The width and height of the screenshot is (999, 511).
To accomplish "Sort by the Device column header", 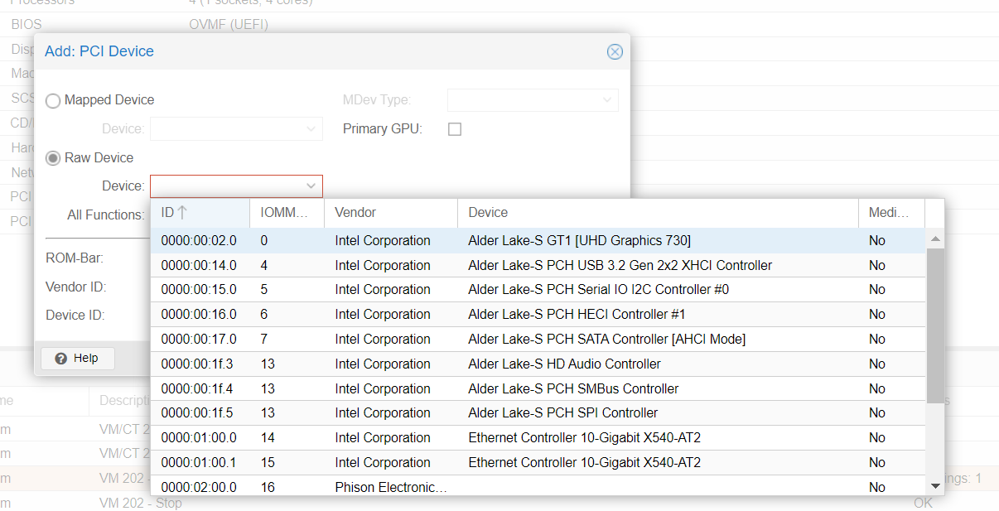I will 658,213.
